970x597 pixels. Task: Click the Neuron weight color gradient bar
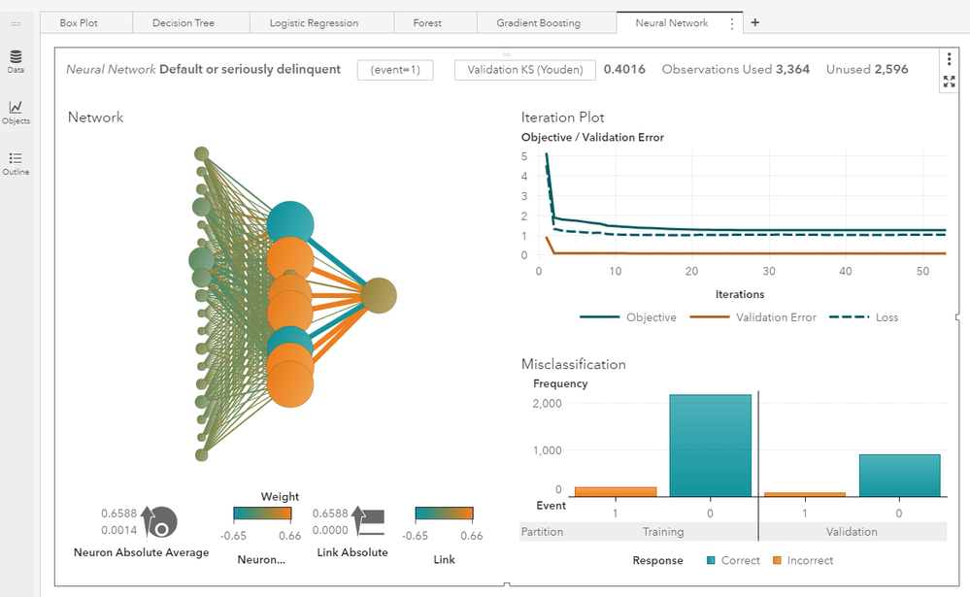pyautogui.click(x=261, y=515)
